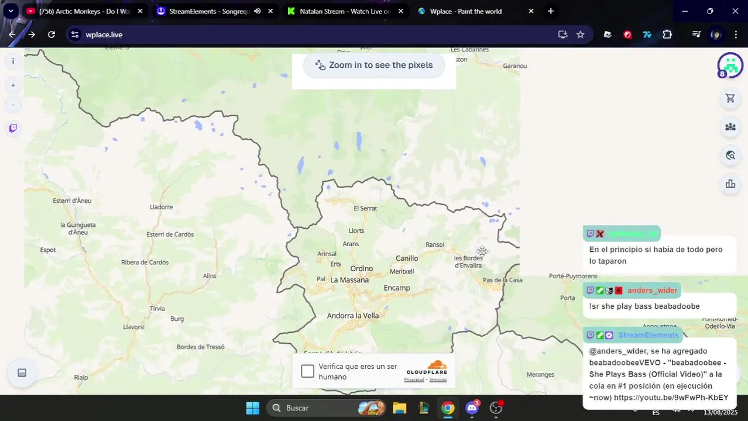Open Cloudflare Términos link
Image resolution: width=748 pixels, height=421 pixels.
click(438, 379)
